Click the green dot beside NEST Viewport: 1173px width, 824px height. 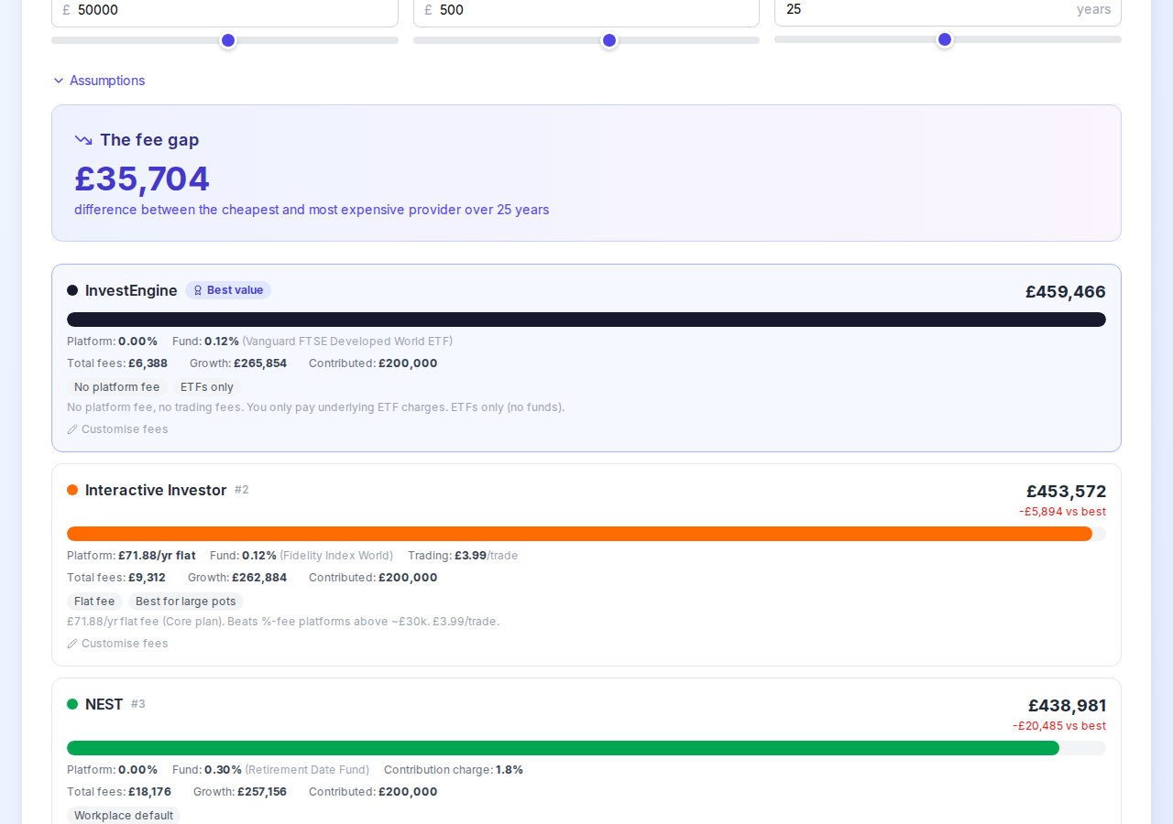pyautogui.click(x=72, y=704)
